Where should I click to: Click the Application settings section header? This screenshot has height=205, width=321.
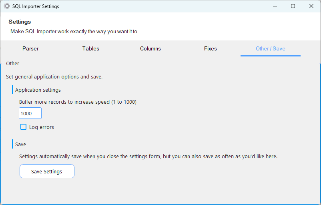pyautogui.click(x=38, y=90)
